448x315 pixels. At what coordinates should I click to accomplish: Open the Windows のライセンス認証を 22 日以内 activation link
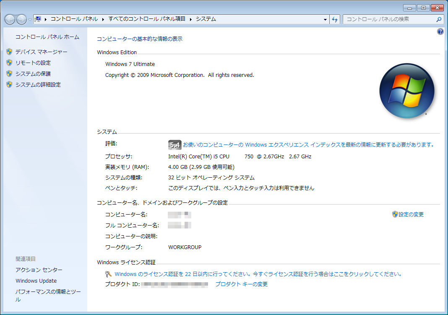tap(258, 274)
